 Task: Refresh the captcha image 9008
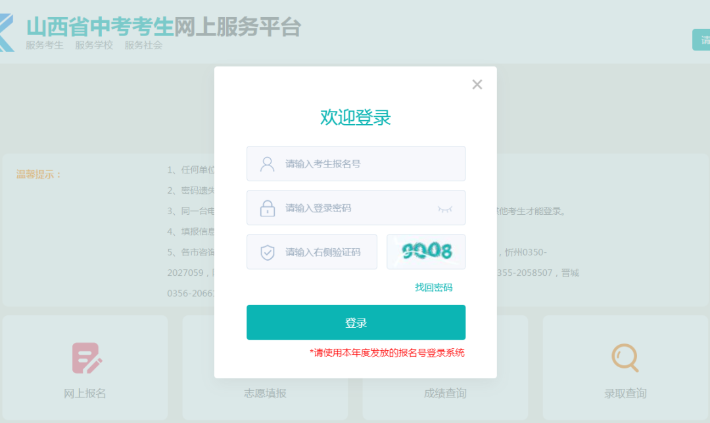(x=426, y=252)
